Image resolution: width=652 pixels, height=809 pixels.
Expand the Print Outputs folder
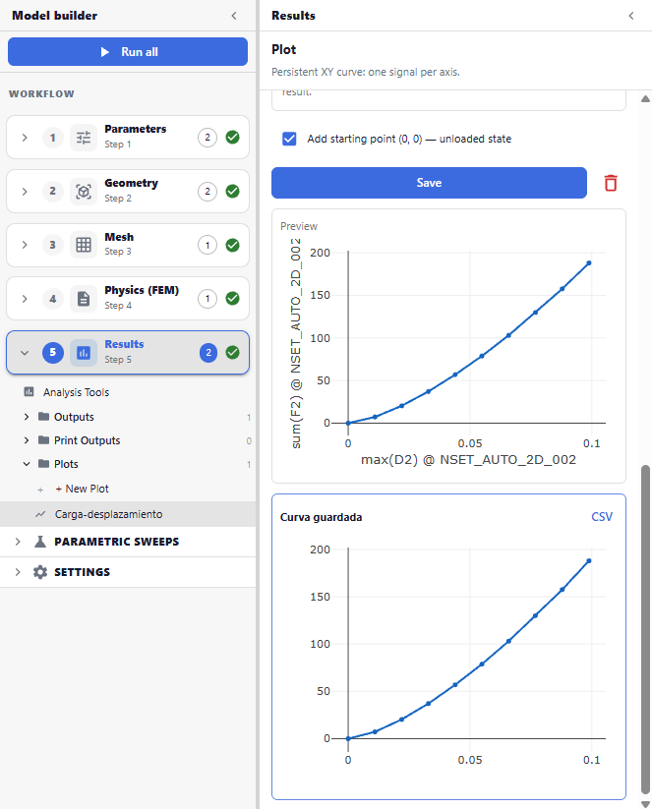pos(27,440)
